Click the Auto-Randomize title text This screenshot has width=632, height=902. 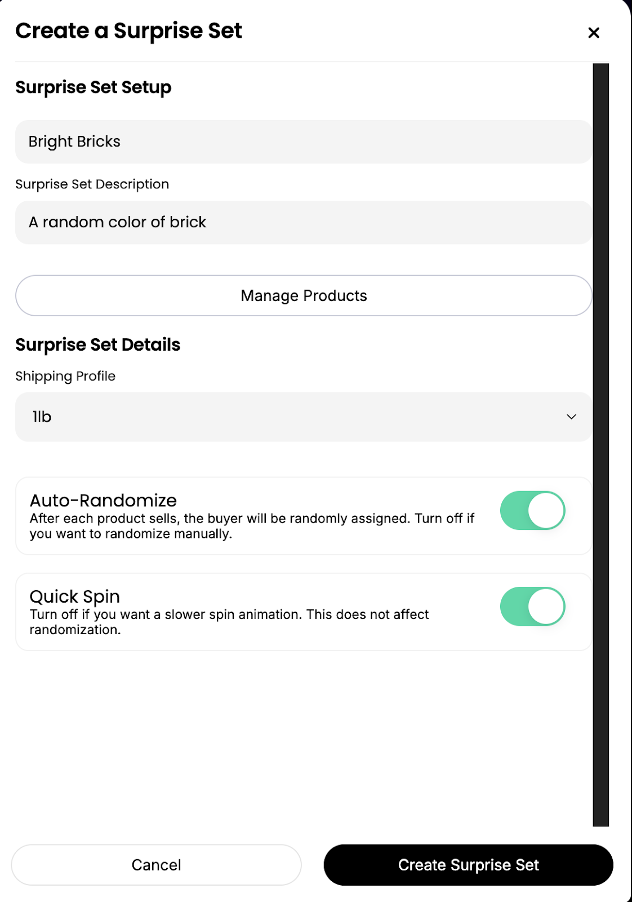(x=103, y=501)
